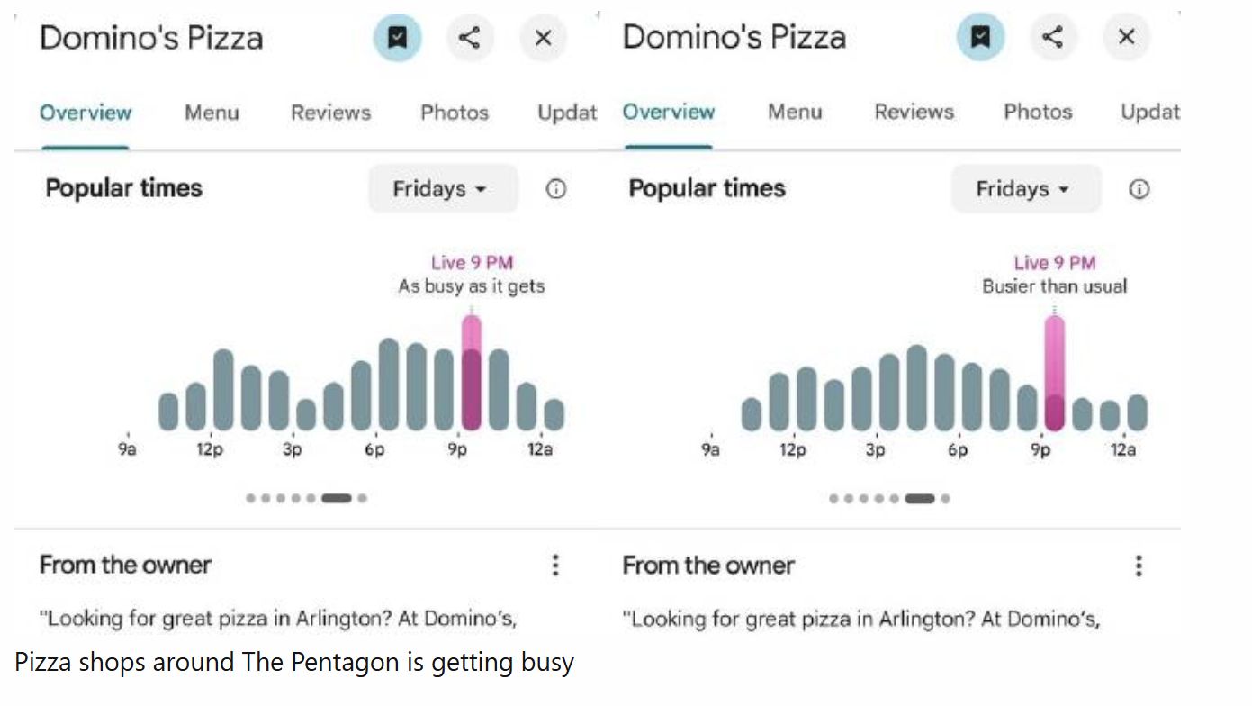Click the live 9 PM pink bar in right chart
The height and width of the screenshot is (706, 1252).
point(1055,374)
